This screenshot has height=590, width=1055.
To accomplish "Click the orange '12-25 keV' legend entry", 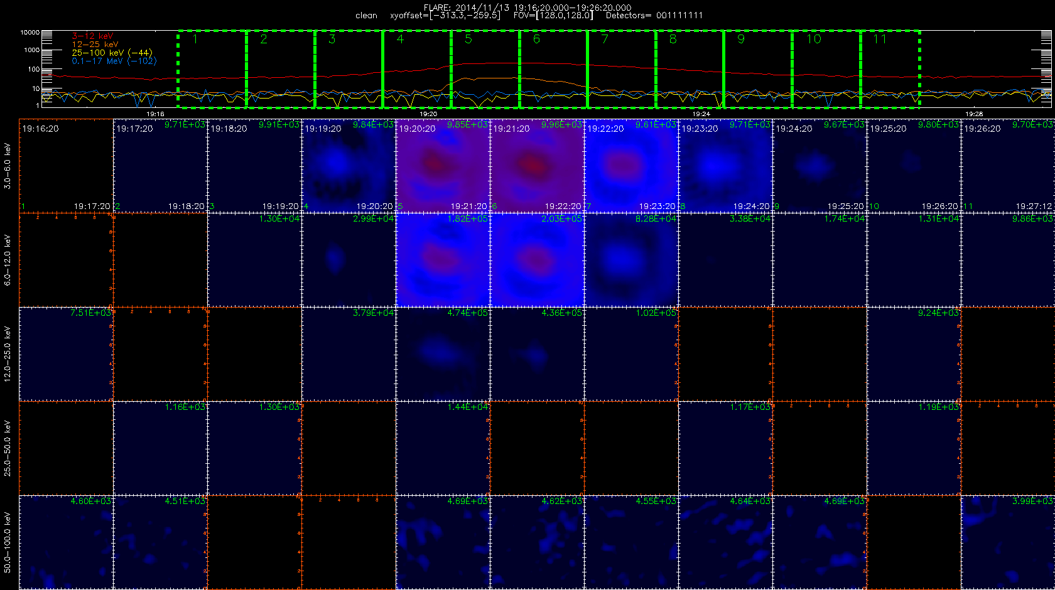I will 95,45.
